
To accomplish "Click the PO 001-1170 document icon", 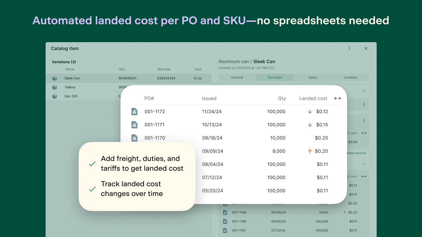I will (x=135, y=138).
